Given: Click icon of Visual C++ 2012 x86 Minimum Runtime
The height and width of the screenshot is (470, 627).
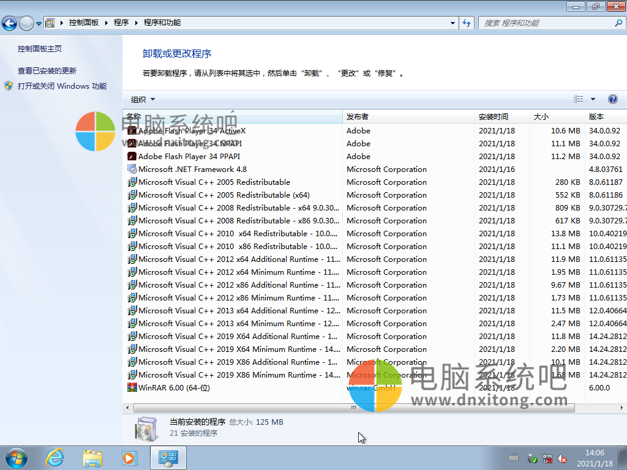Looking at the screenshot, I should coord(132,298).
